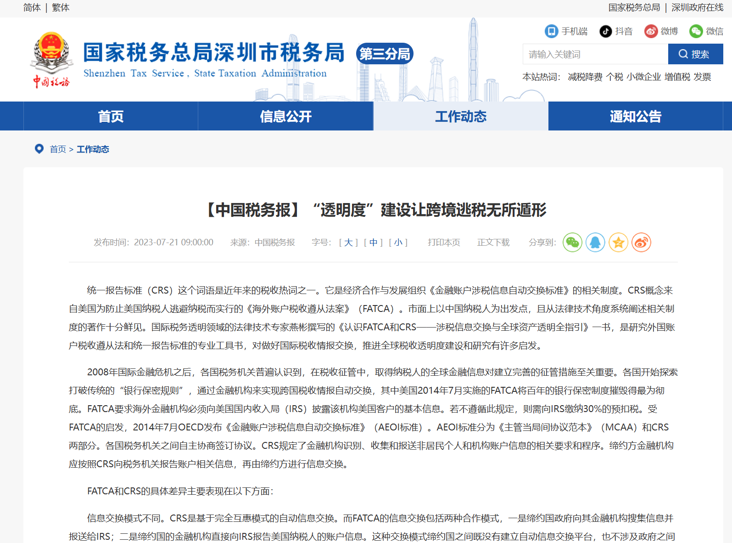
Task: Download the article via 正文下载
Action: click(493, 243)
